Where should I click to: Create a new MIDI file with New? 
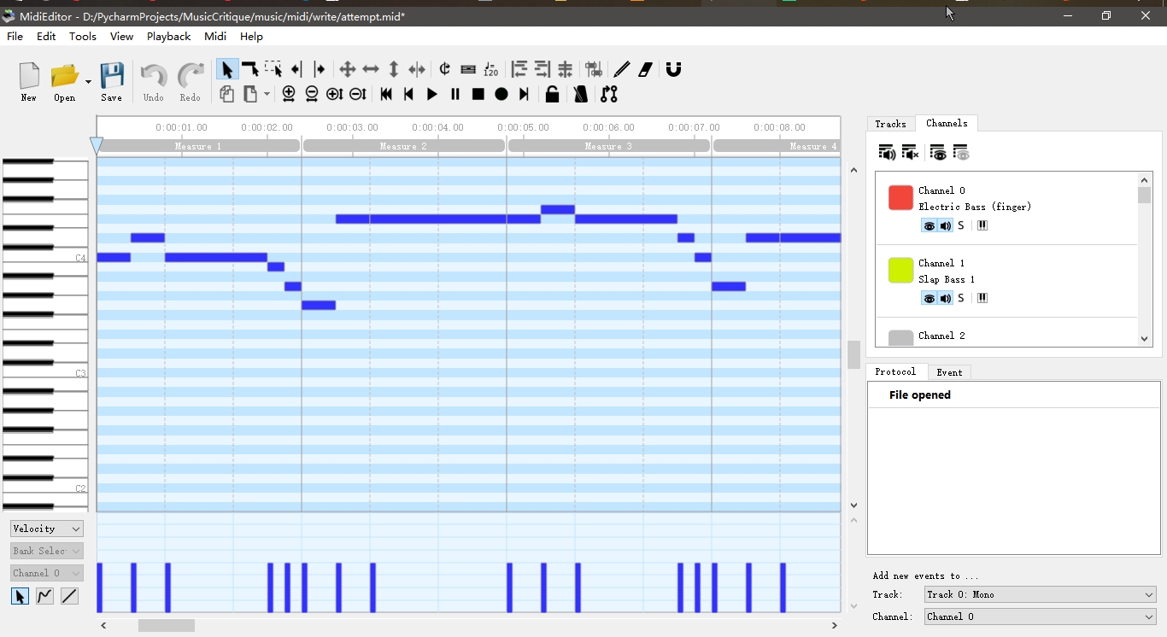tap(29, 82)
